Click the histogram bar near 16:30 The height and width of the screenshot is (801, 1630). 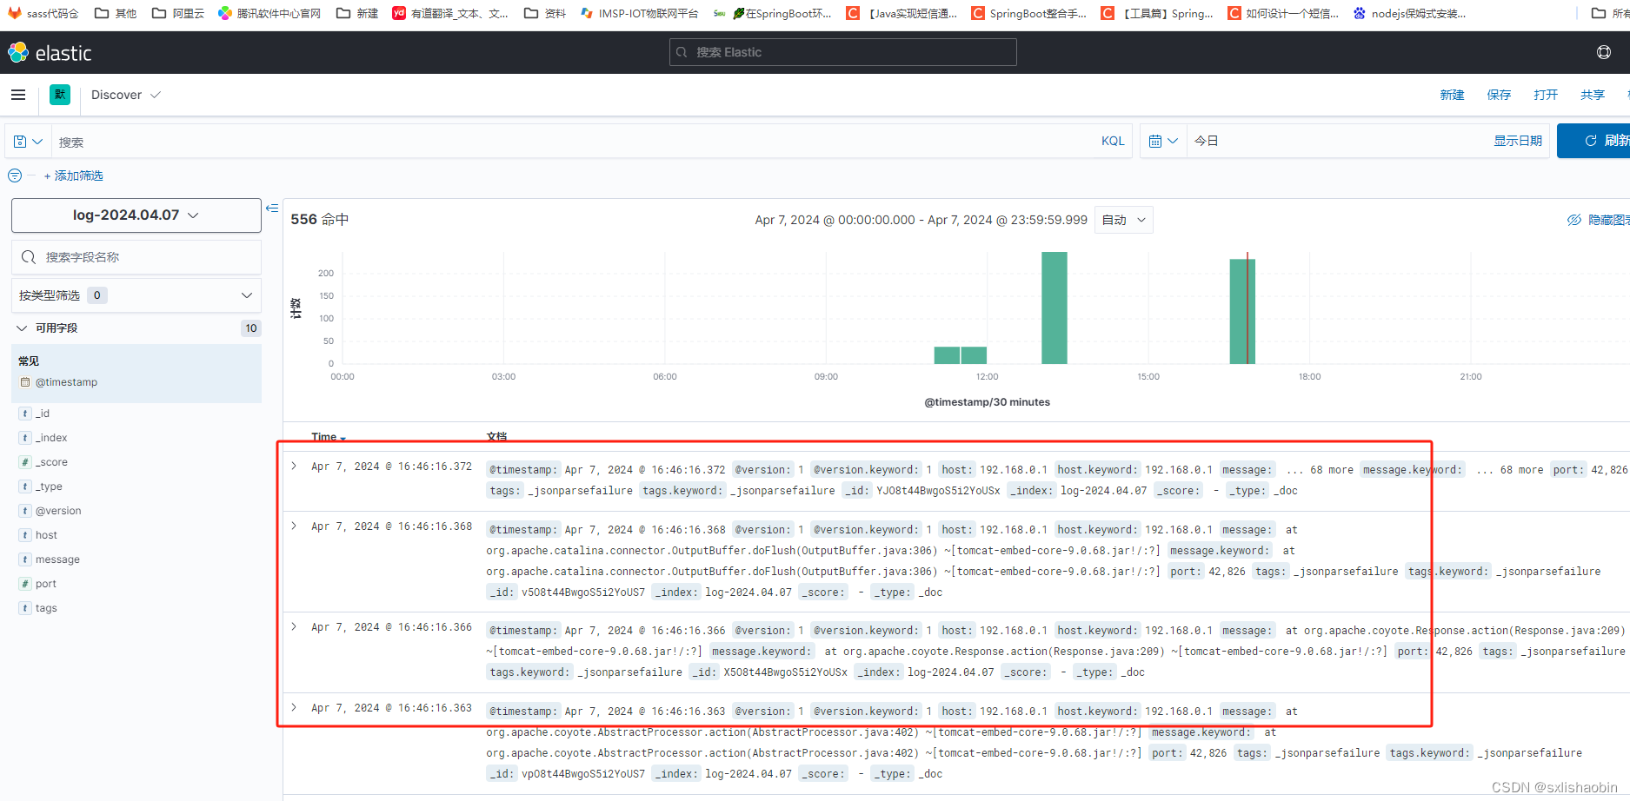click(x=1242, y=311)
